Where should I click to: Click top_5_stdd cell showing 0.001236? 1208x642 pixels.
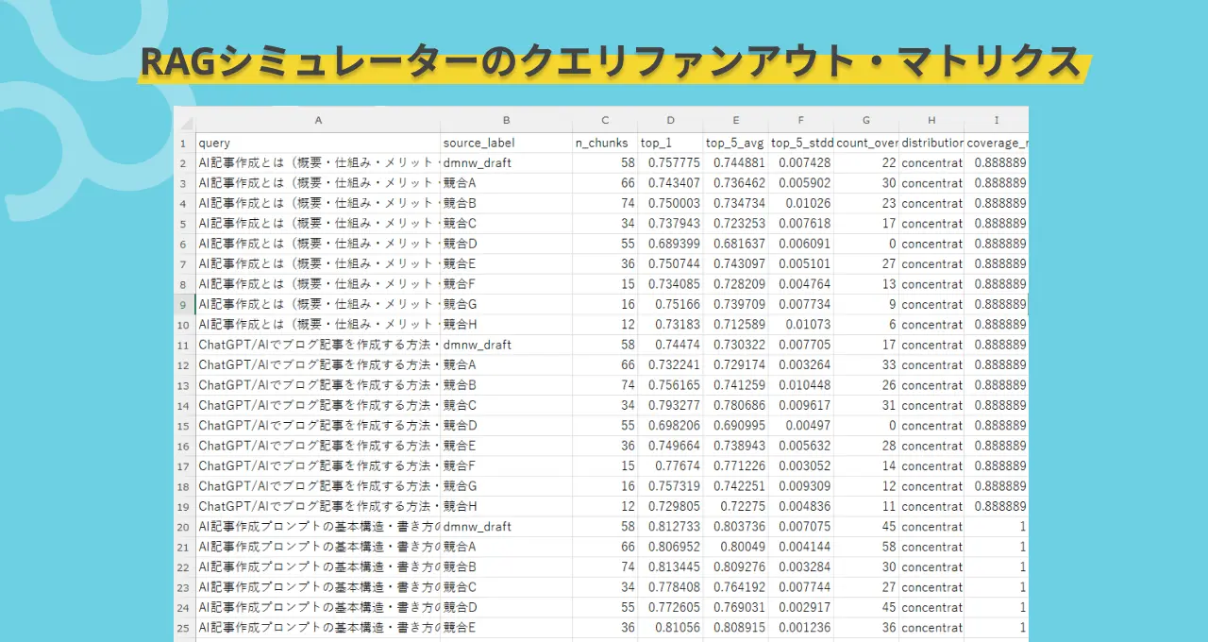[801, 628]
